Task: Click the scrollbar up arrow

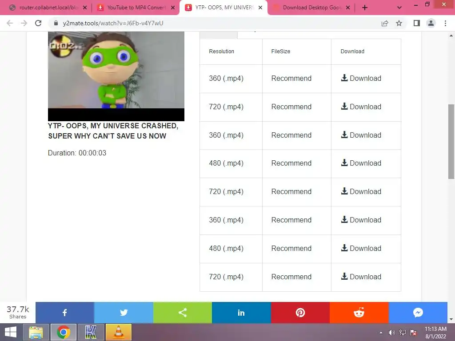Action: (x=451, y=36)
